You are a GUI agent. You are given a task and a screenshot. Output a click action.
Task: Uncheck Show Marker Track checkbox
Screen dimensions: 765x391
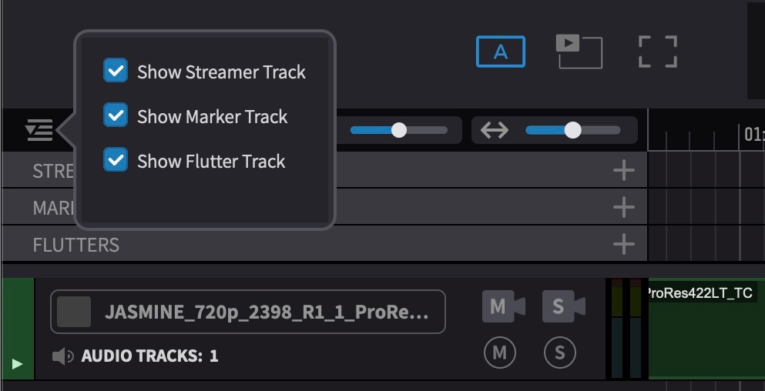pyautogui.click(x=116, y=115)
